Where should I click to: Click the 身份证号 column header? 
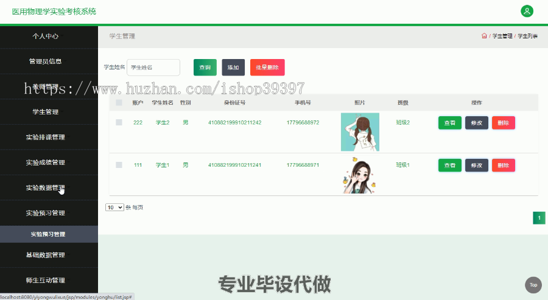tap(234, 103)
